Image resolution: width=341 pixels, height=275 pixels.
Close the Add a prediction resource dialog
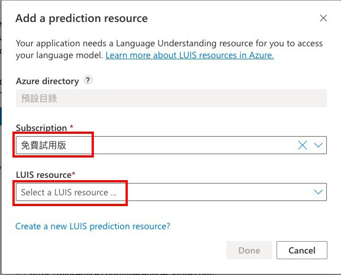pos(323,18)
